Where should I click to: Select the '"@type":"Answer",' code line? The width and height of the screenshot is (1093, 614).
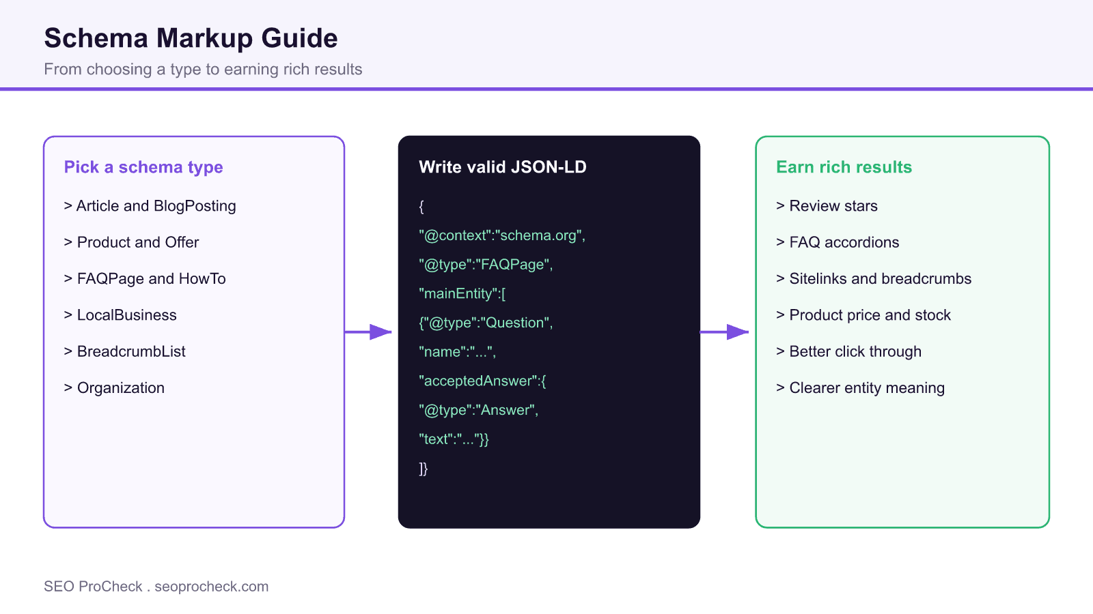[478, 410]
